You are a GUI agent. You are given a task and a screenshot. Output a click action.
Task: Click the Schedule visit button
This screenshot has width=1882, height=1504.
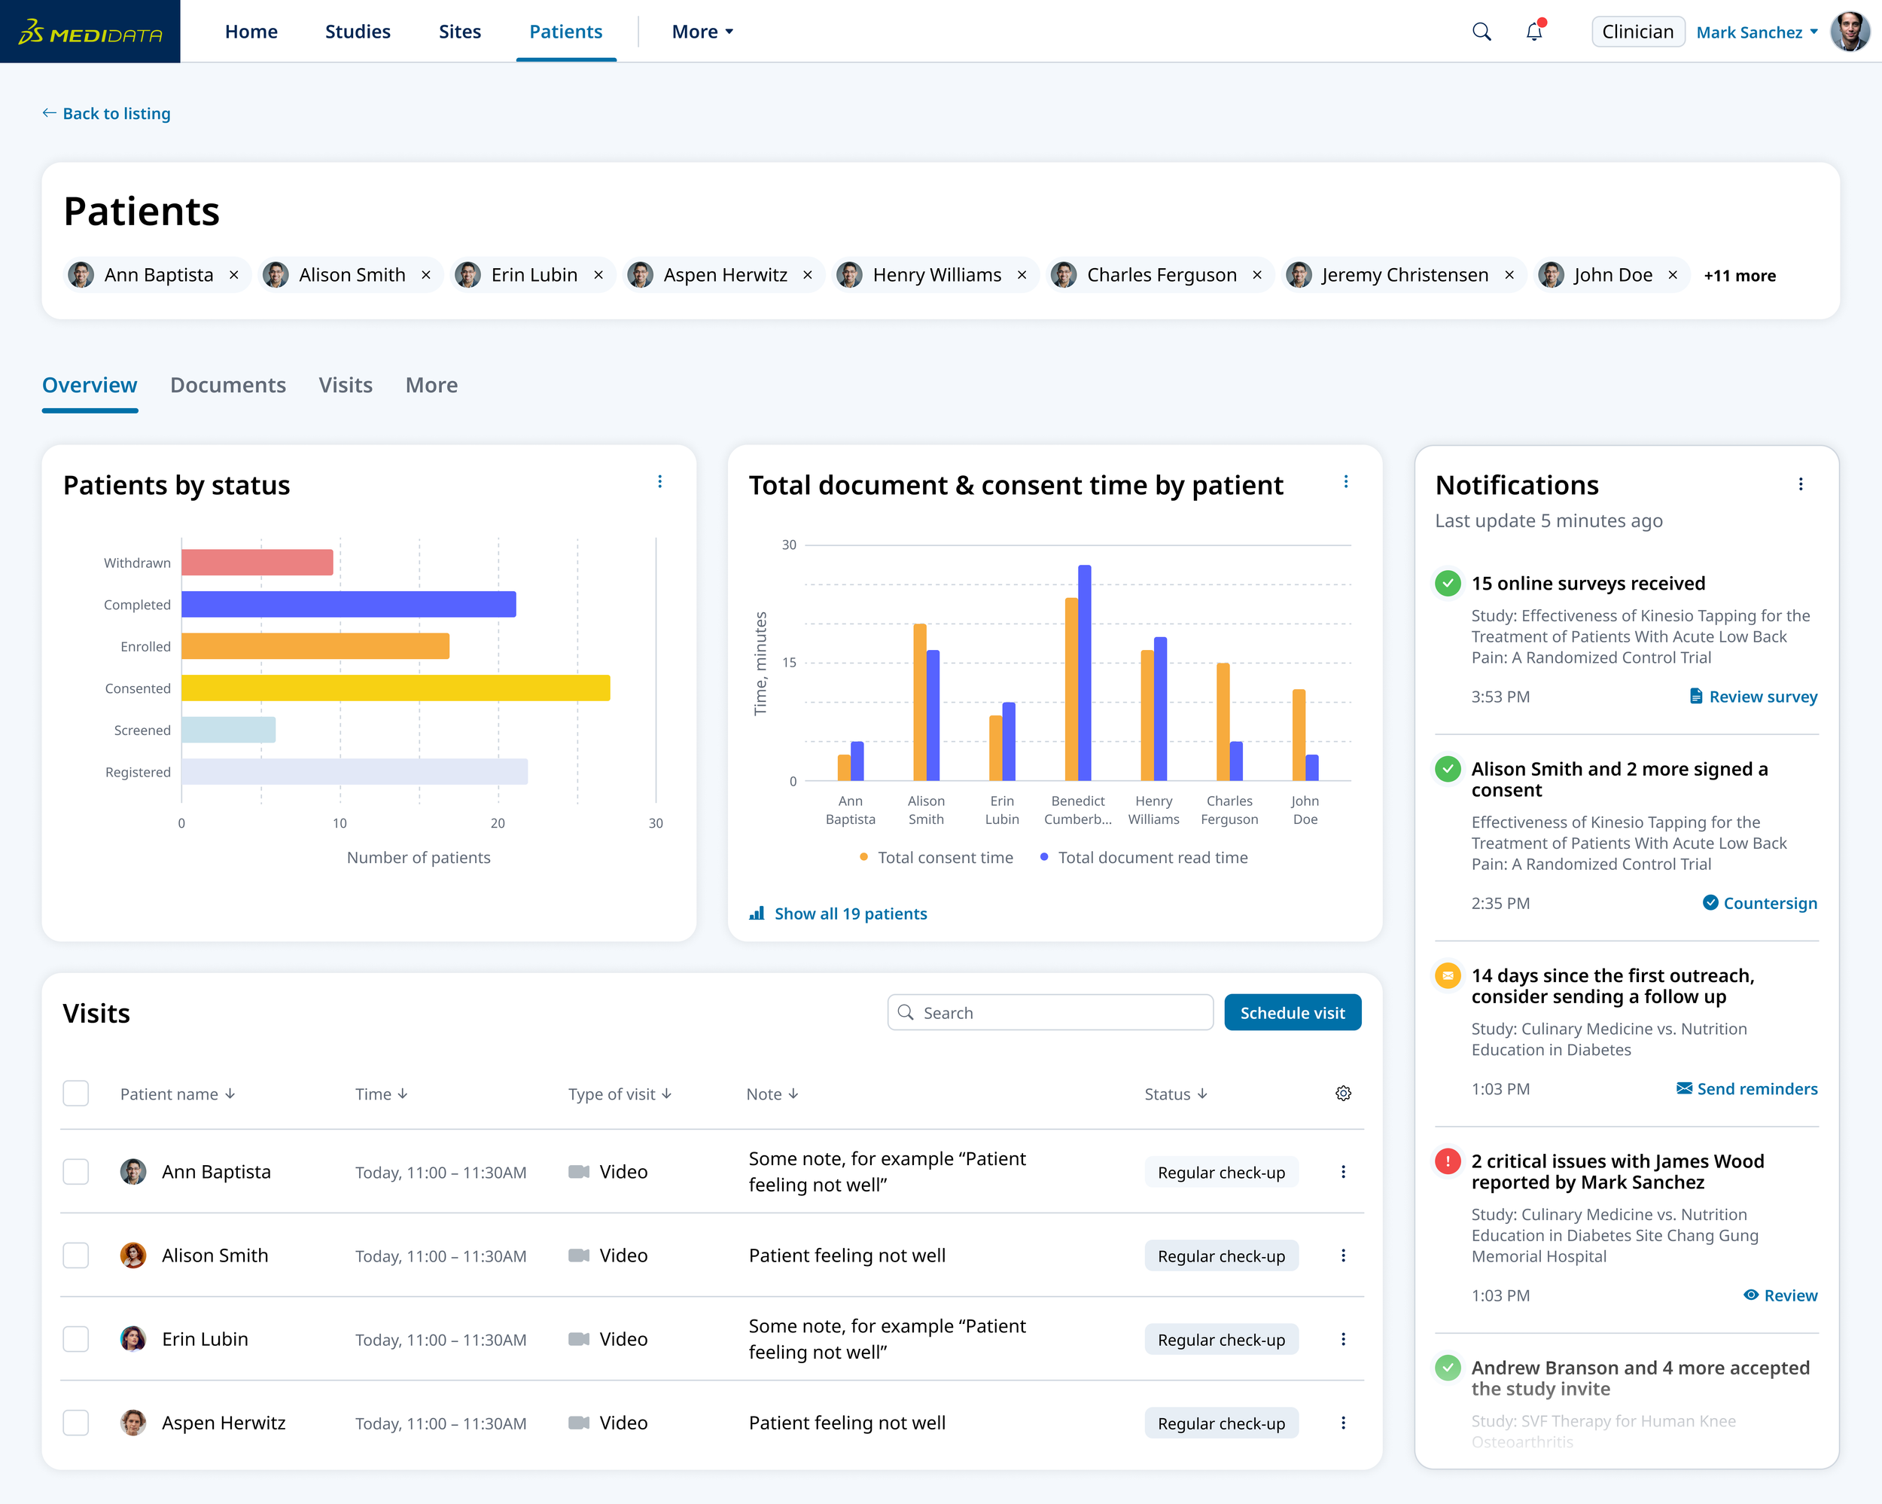pyautogui.click(x=1293, y=1012)
